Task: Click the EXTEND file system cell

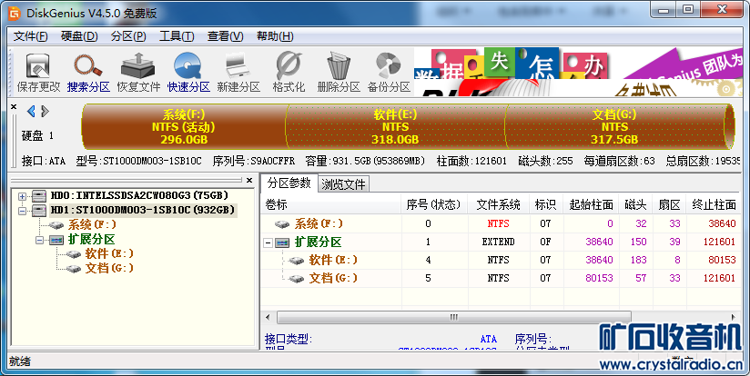Action: (x=498, y=242)
